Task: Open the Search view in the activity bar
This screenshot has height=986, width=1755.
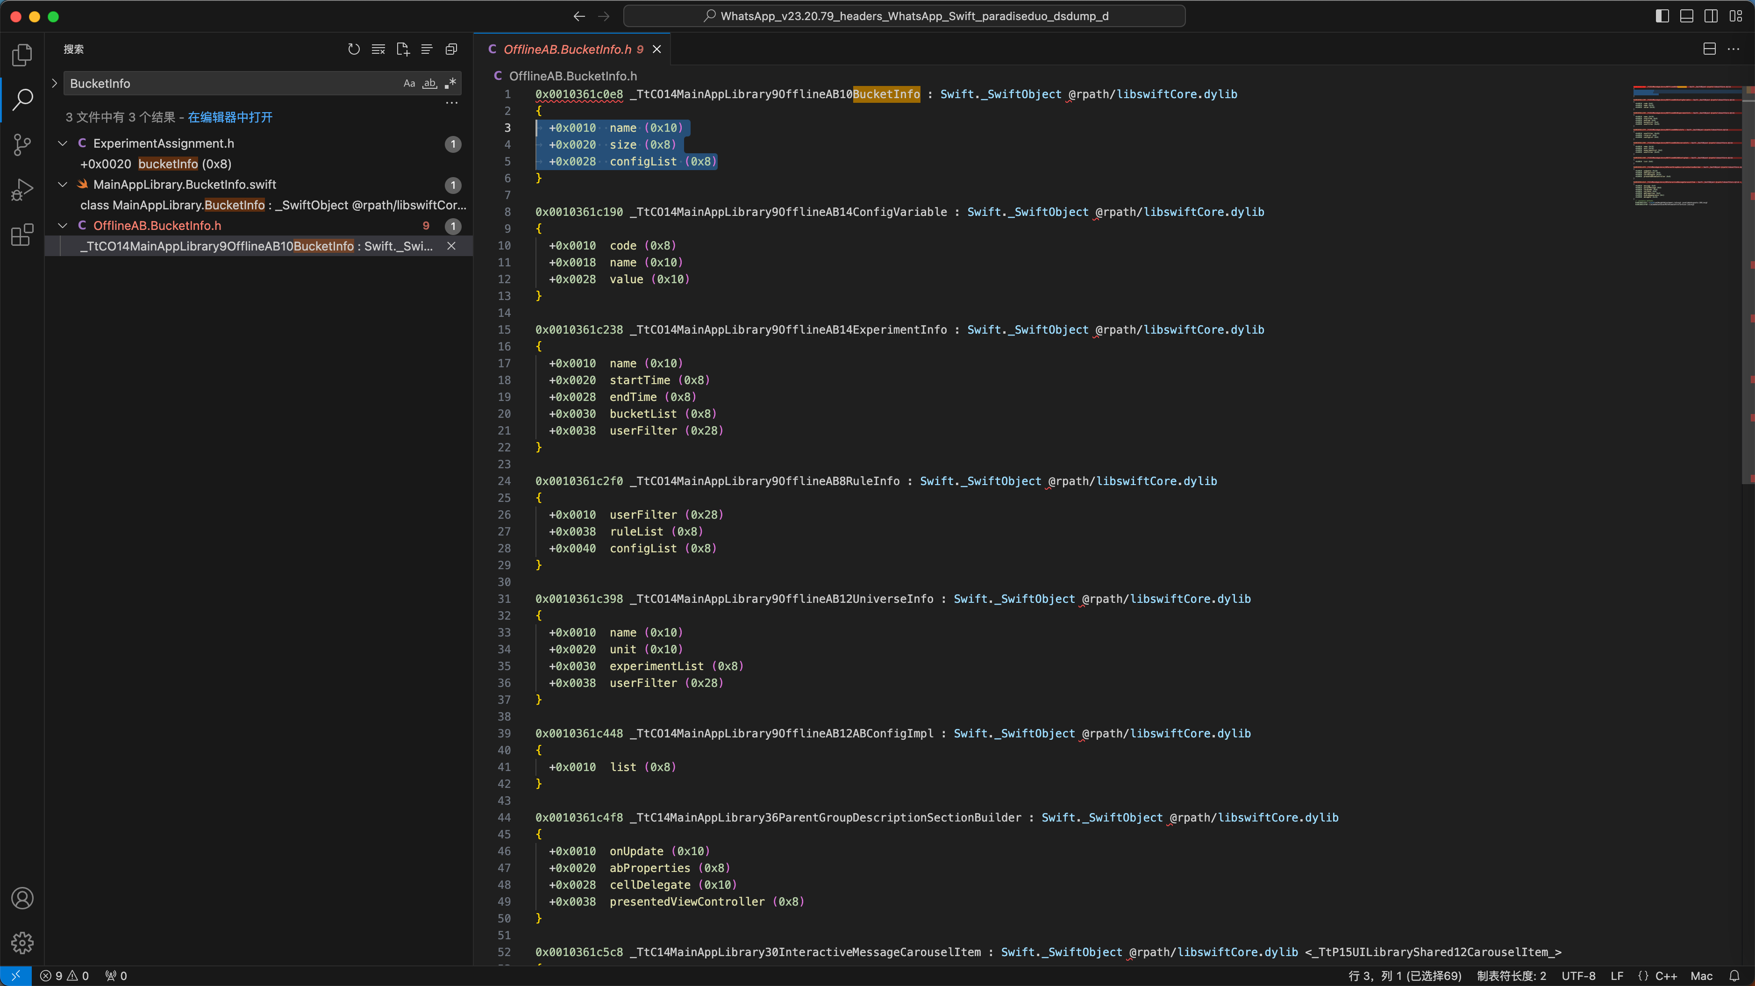Action: pyautogui.click(x=22, y=100)
